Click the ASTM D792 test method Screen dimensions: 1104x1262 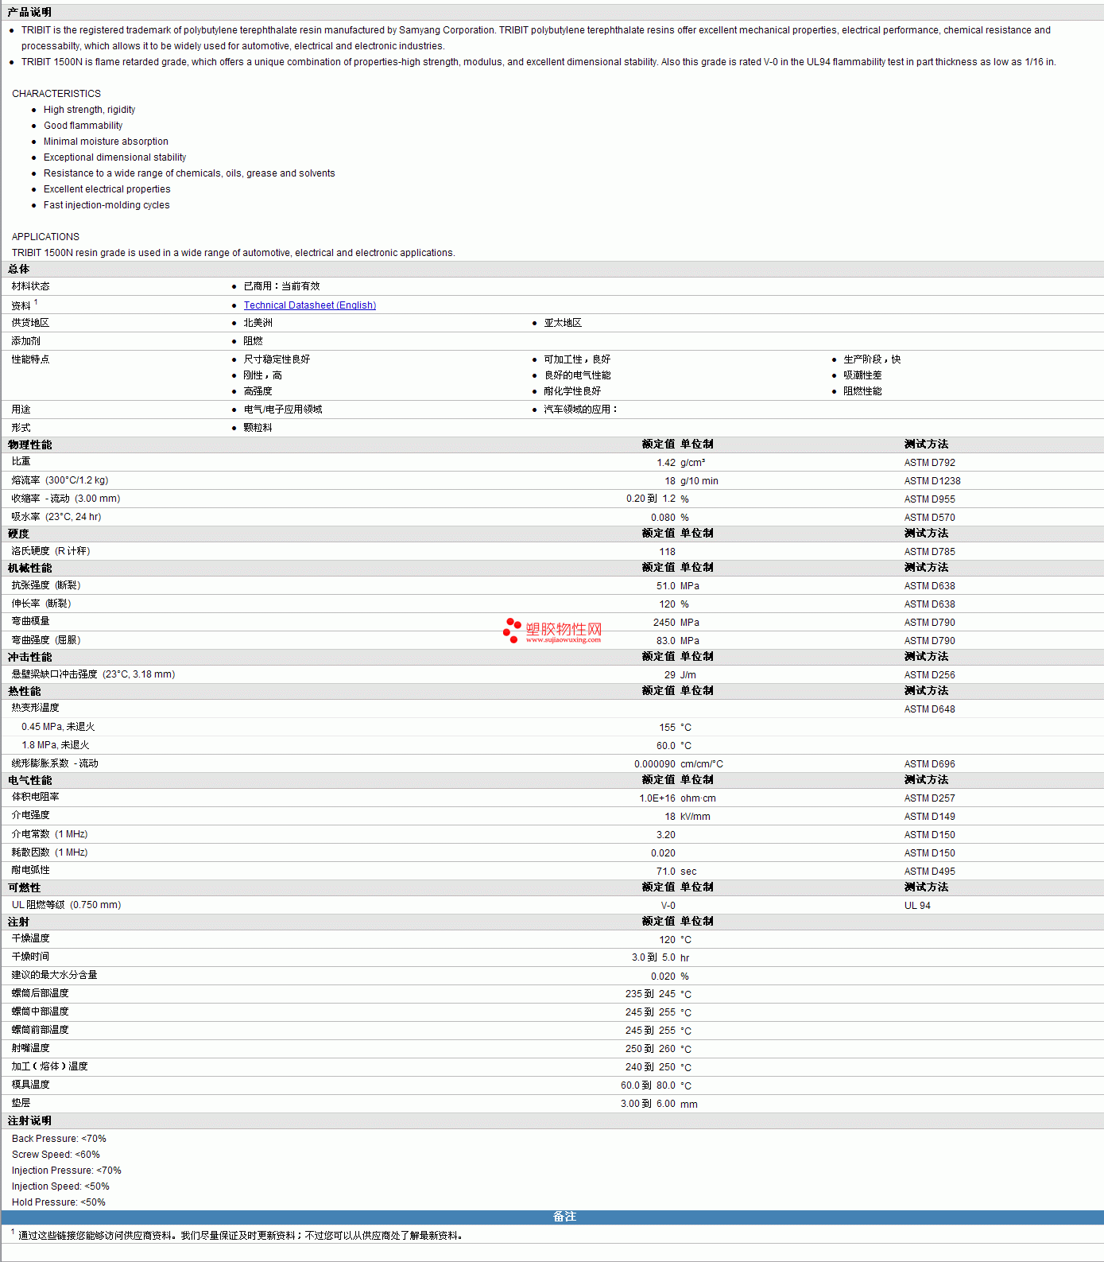(x=930, y=463)
